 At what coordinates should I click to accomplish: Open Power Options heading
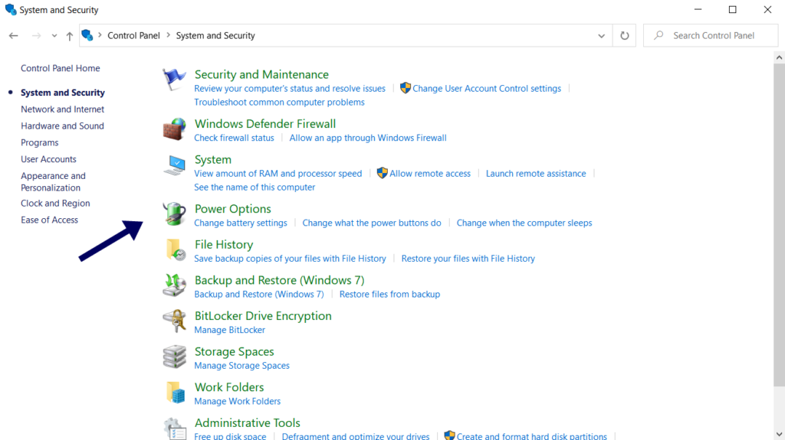tap(233, 209)
